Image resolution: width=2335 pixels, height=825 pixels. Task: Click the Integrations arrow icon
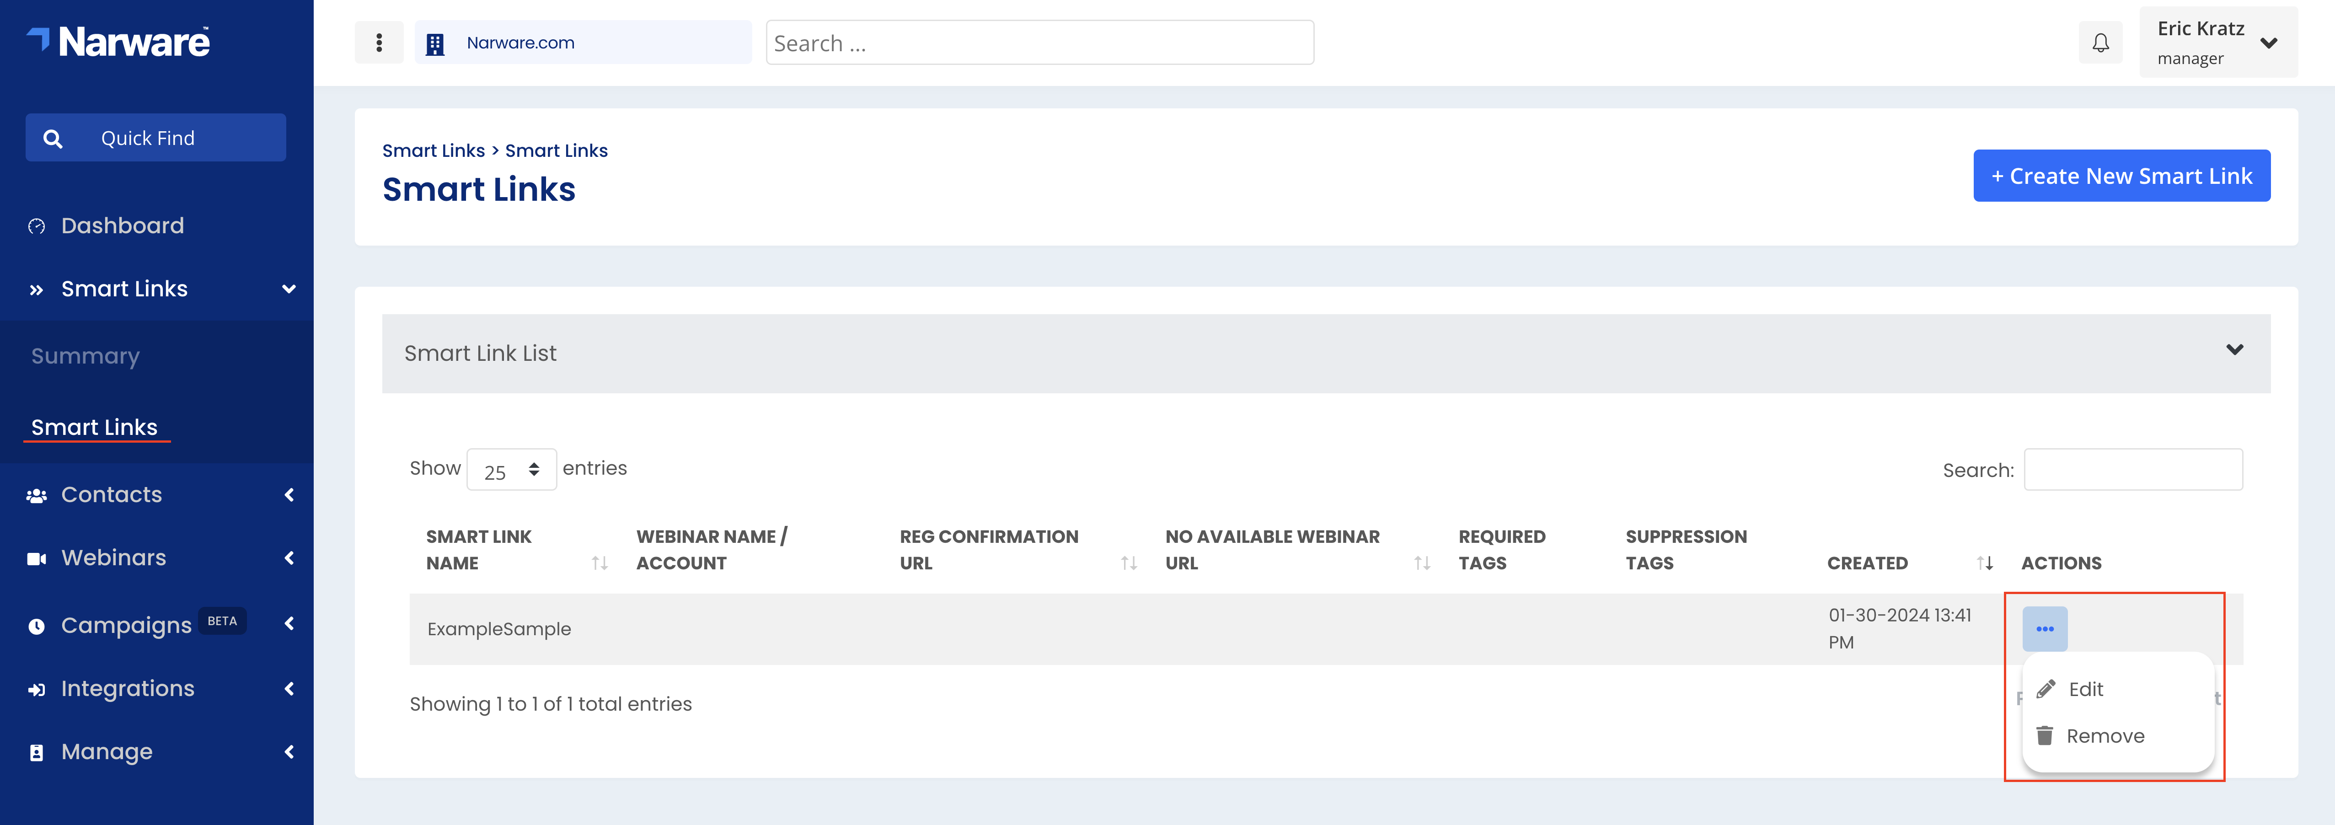(x=36, y=690)
